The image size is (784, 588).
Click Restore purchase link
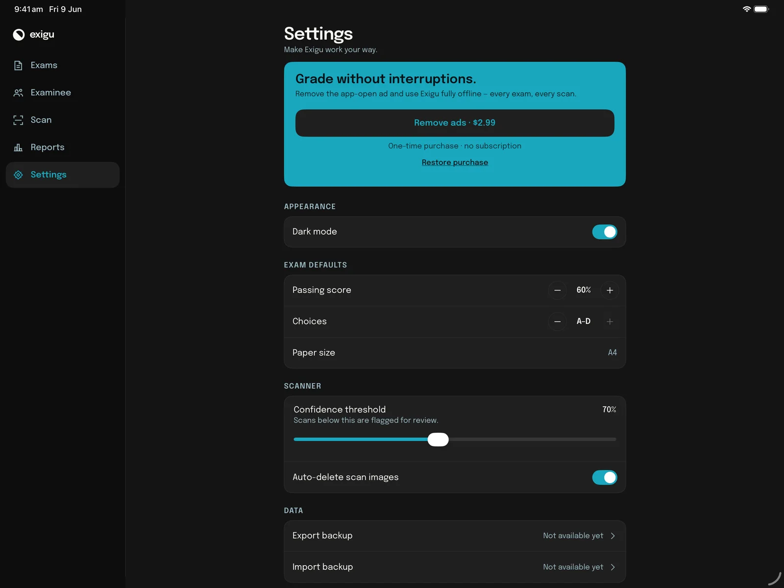tap(455, 163)
